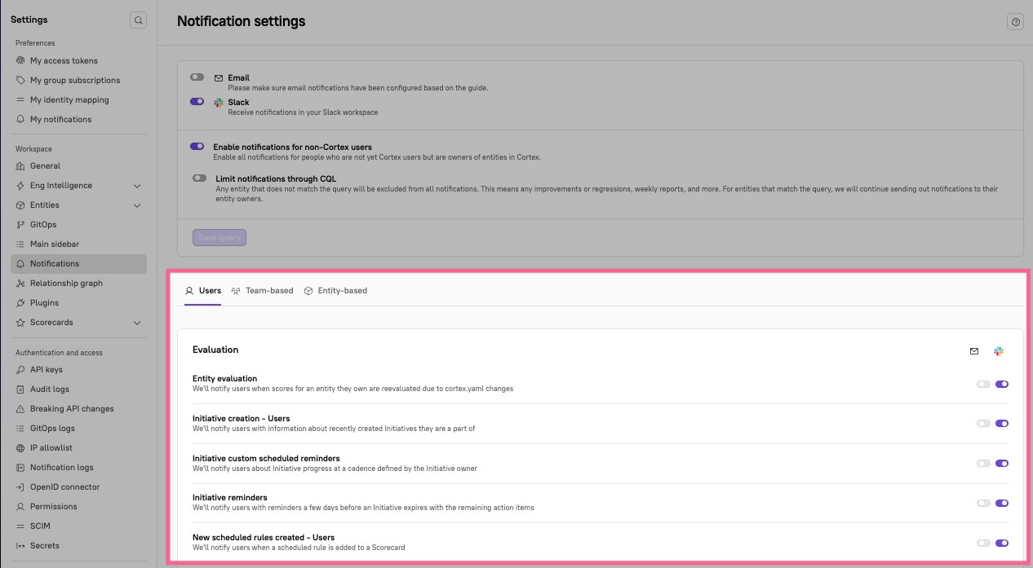Turn on Limit notifications through CQL
The width and height of the screenshot is (1033, 568).
click(x=199, y=178)
